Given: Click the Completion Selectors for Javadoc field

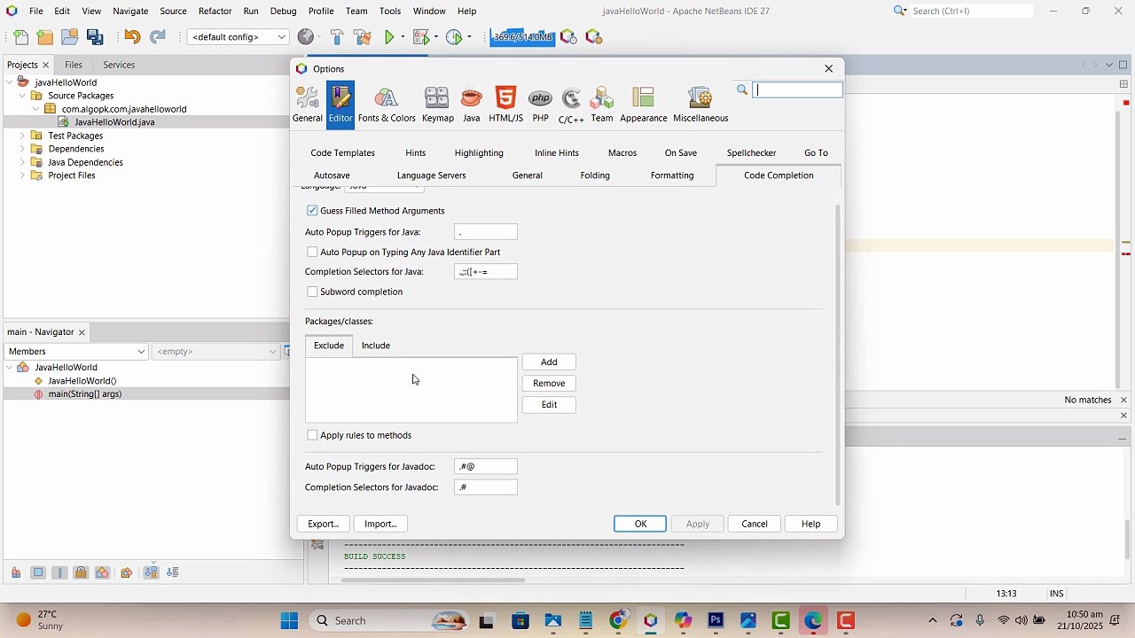Looking at the screenshot, I should coord(486,487).
